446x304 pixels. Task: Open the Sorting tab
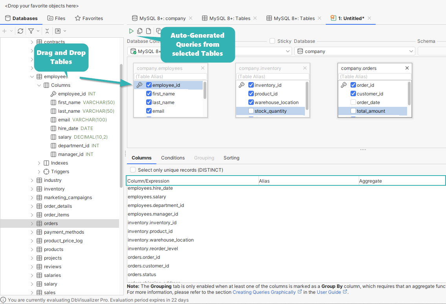231,158
